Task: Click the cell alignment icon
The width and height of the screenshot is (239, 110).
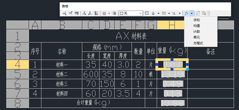Action: pos(153,13)
